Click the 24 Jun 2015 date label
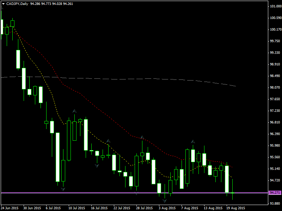 [x=10, y=208]
